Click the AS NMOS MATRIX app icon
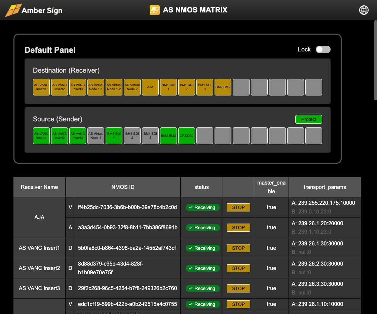 click(154, 10)
